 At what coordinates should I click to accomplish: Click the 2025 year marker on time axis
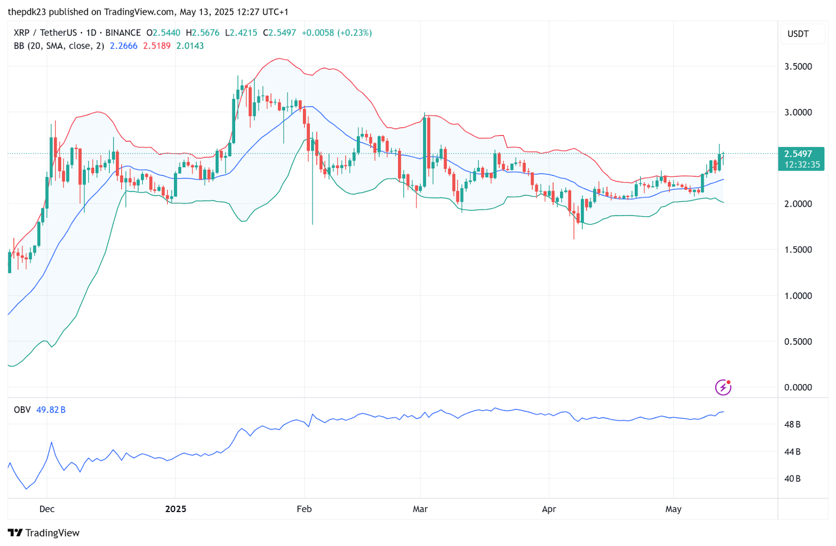point(176,509)
